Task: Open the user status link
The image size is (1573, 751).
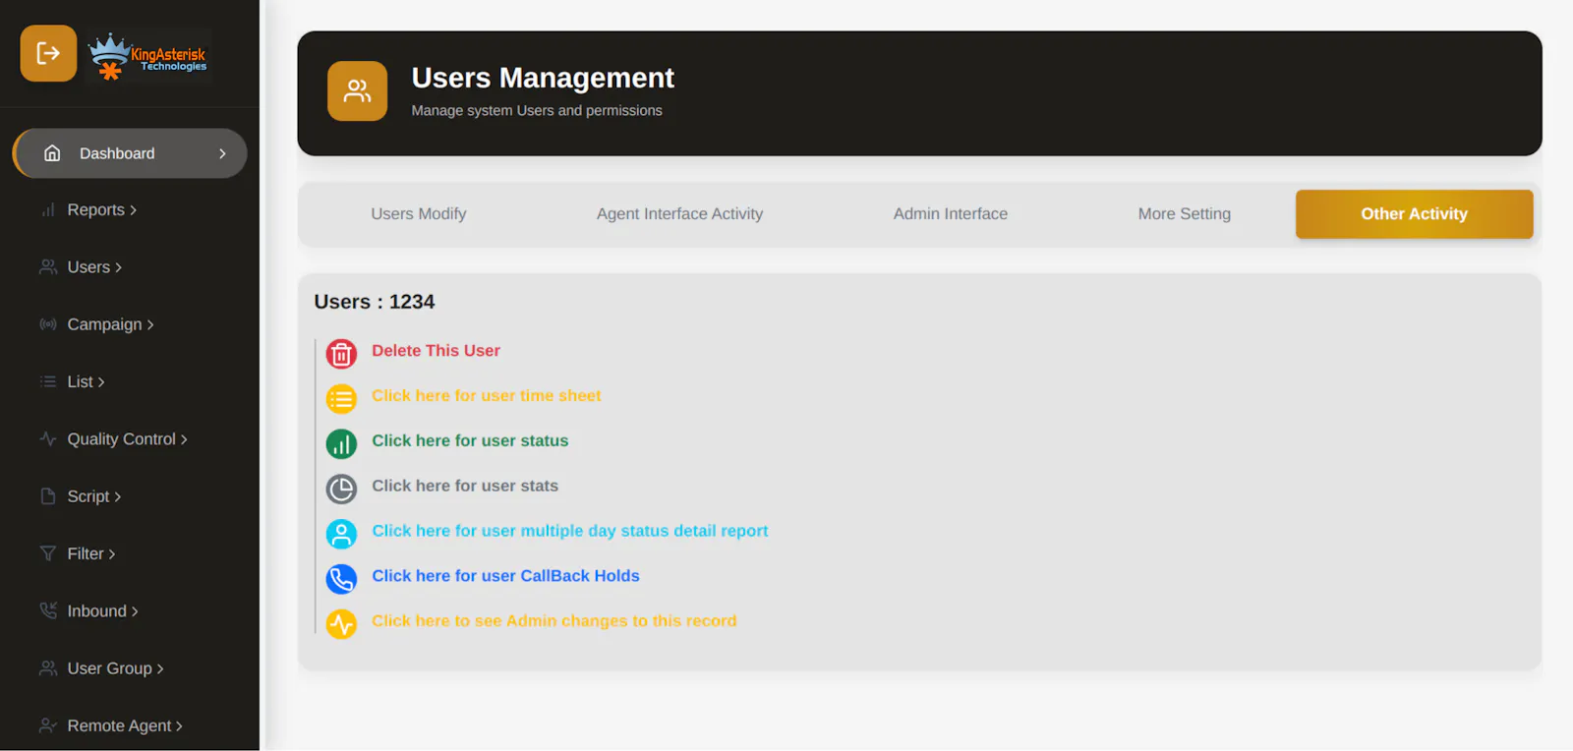Action: click(470, 441)
